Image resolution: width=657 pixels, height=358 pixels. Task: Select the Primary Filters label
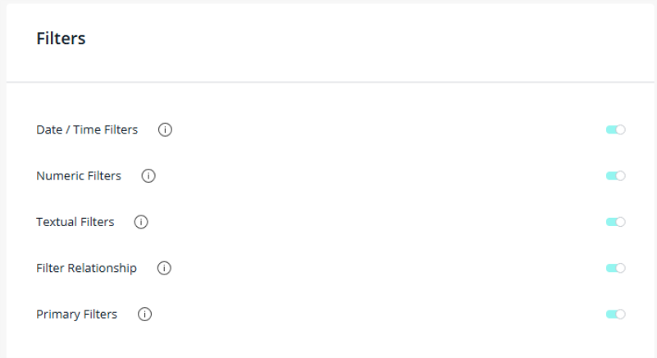click(76, 314)
